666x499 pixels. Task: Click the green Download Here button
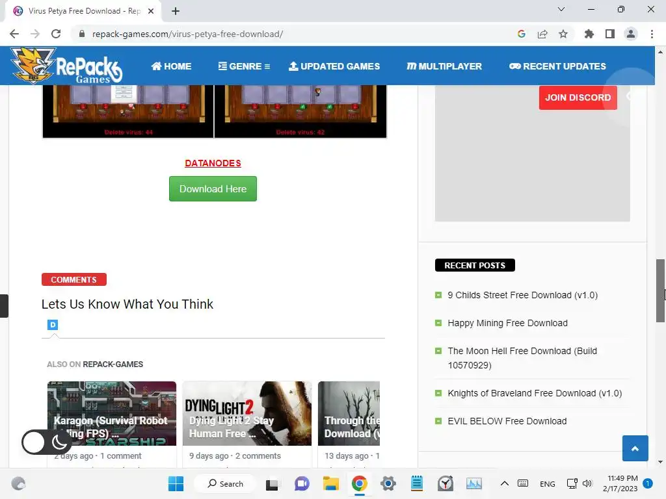[213, 189]
